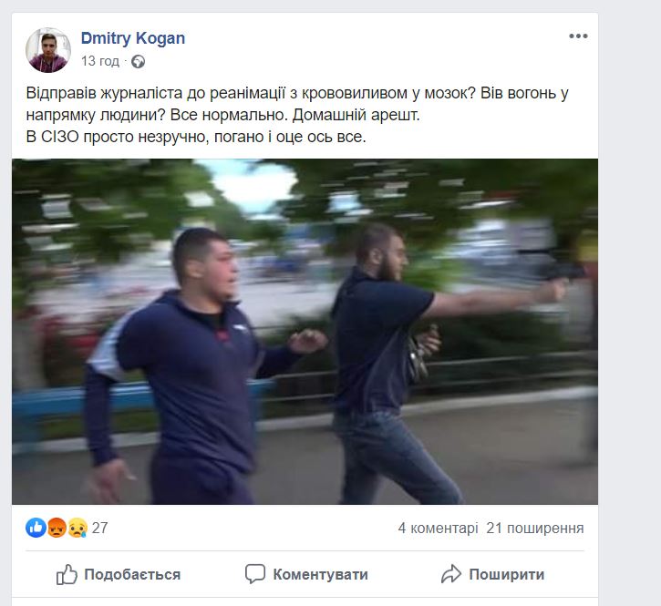View the 27 reactions count

100,528
